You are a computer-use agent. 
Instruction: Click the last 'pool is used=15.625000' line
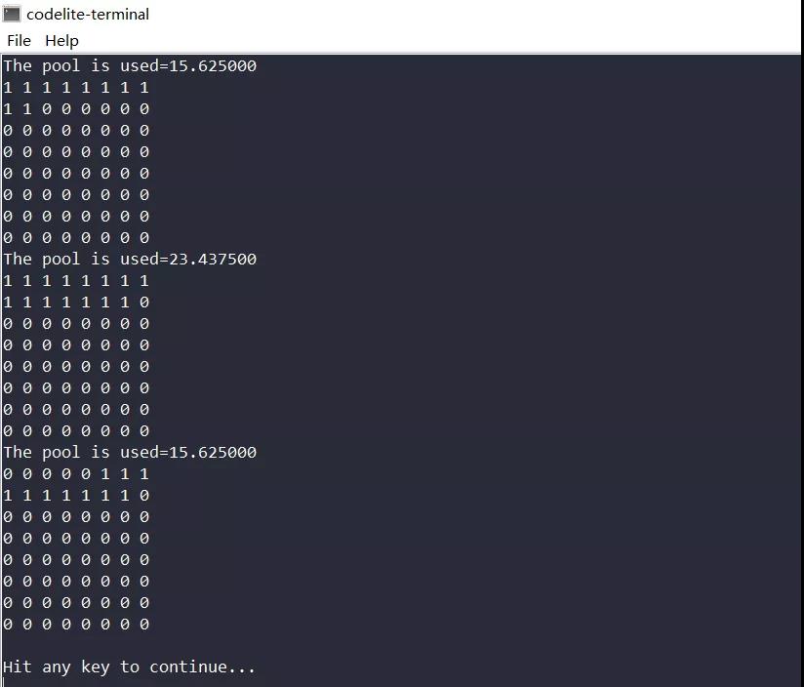(130, 452)
